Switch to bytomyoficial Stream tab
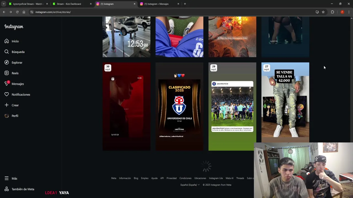The image size is (353, 198). point(28,4)
